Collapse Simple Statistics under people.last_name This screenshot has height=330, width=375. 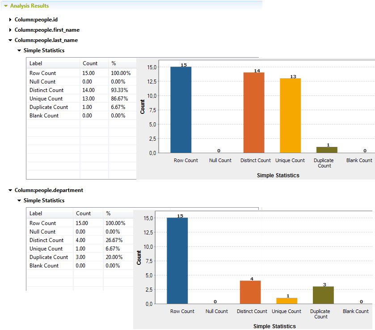point(18,50)
